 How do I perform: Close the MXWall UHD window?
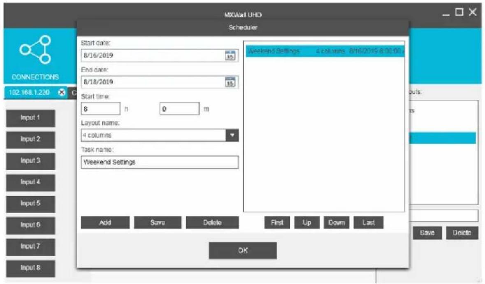(x=473, y=12)
